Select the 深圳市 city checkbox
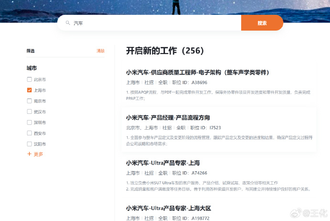The image size is (330, 221). pos(30,122)
